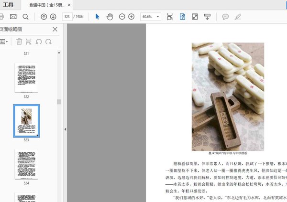
Task: Click the email envelope icon
Action: coord(13,17)
